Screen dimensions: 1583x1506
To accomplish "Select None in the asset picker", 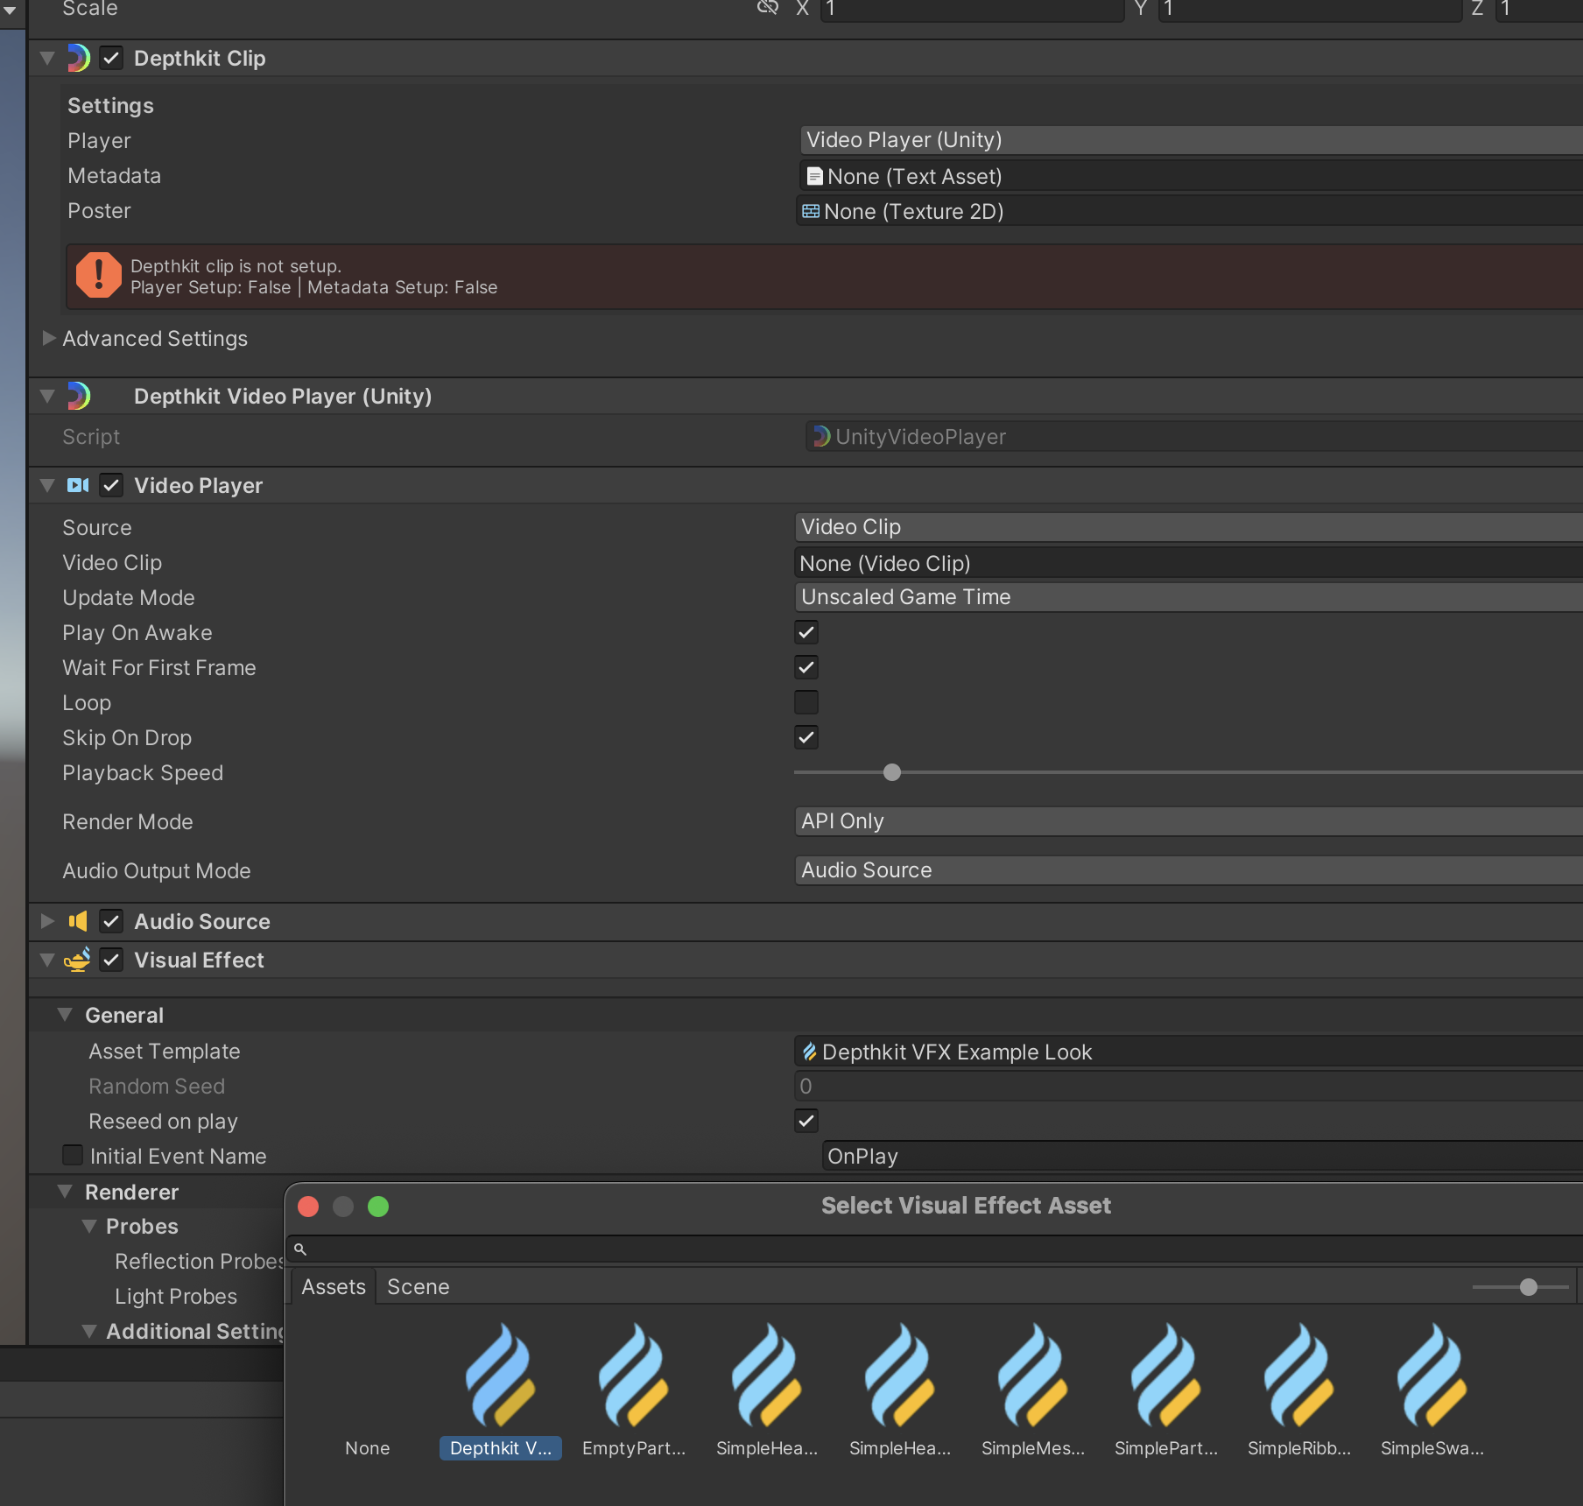I will tap(367, 1447).
